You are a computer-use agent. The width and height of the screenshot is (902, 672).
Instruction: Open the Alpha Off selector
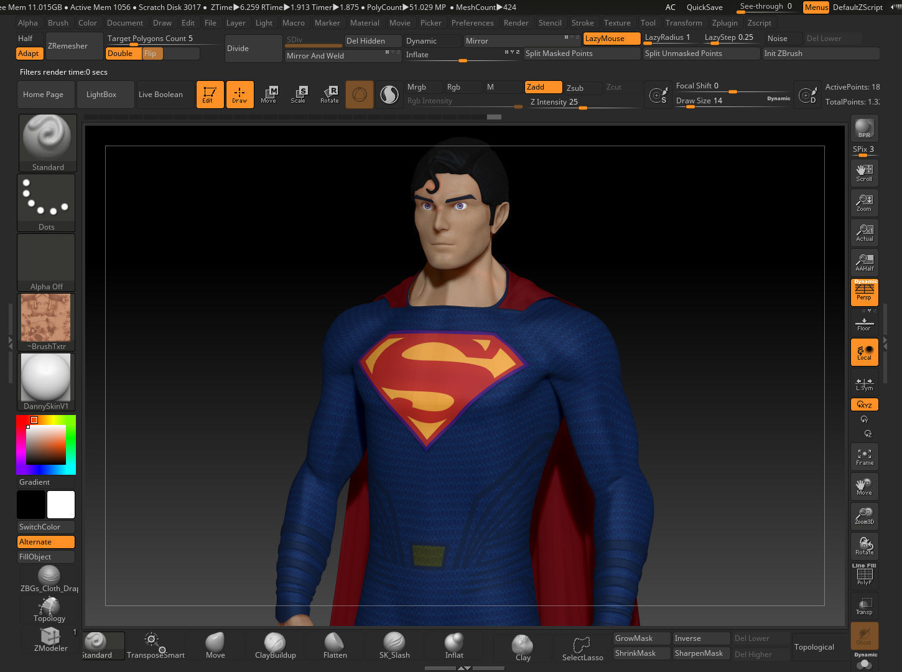[x=47, y=263]
